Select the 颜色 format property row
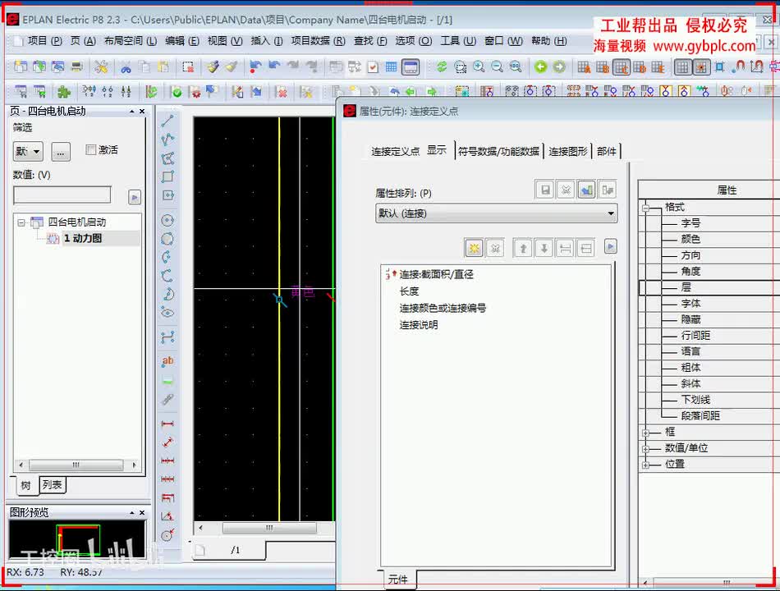Image resolution: width=780 pixels, height=591 pixels. click(x=691, y=240)
